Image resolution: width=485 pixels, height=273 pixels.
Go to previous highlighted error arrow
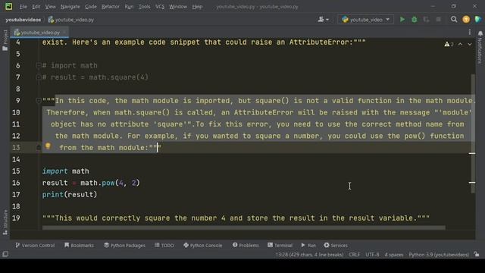click(460, 44)
